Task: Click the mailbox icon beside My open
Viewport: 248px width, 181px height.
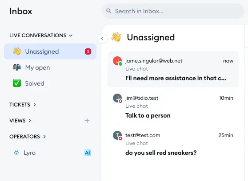Action: pyautogui.click(x=17, y=67)
